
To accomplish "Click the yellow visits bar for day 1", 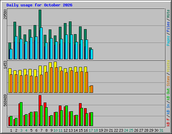I will click(x=10, y=71).
